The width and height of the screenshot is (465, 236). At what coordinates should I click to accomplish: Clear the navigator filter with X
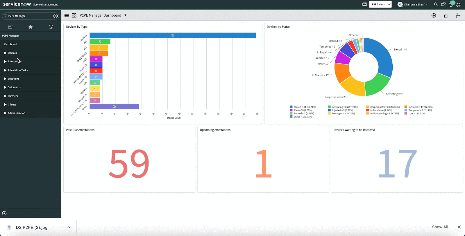(x=56, y=16)
